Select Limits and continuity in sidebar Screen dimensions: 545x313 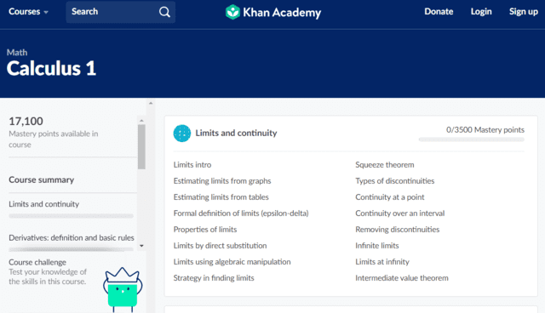(x=43, y=204)
